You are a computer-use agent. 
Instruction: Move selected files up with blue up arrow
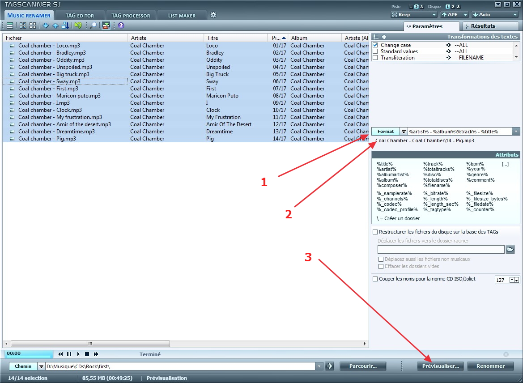[55, 26]
